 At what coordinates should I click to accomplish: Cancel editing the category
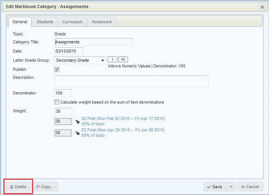250,187
